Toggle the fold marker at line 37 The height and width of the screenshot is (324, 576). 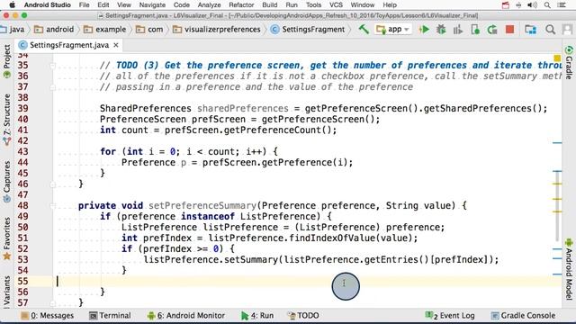pyautogui.click(x=52, y=87)
